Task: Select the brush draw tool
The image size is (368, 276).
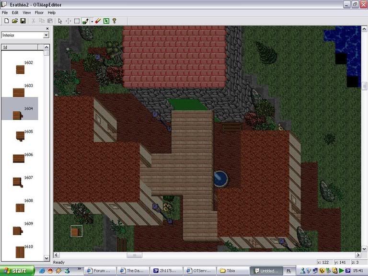Action: click(85, 21)
